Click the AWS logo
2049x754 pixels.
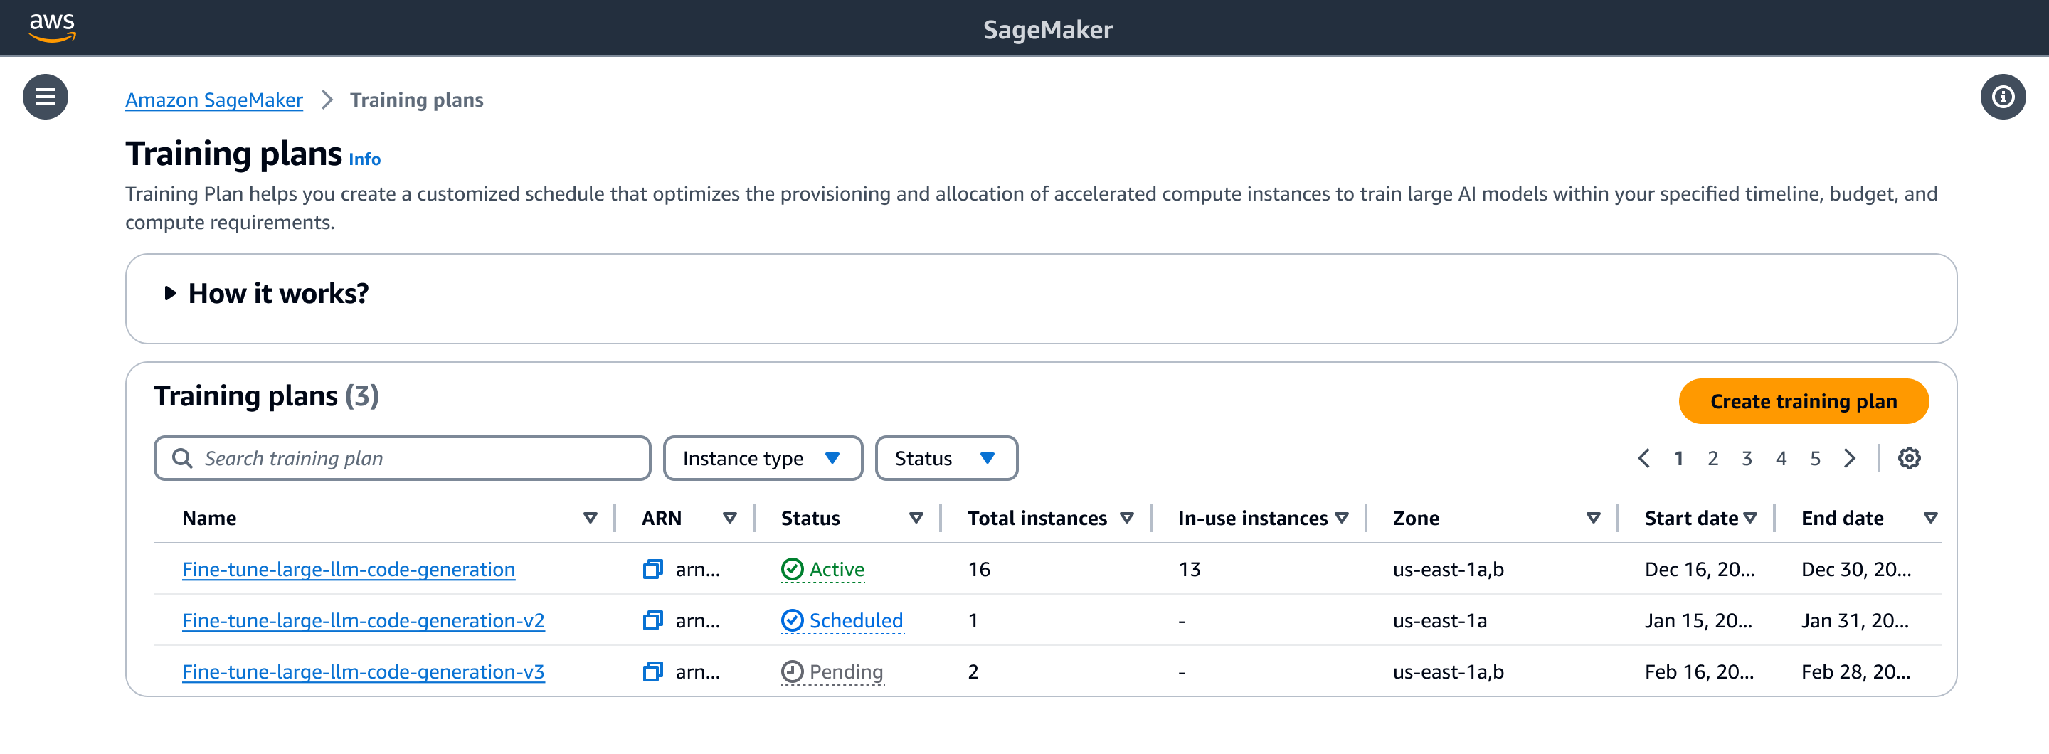(x=53, y=27)
